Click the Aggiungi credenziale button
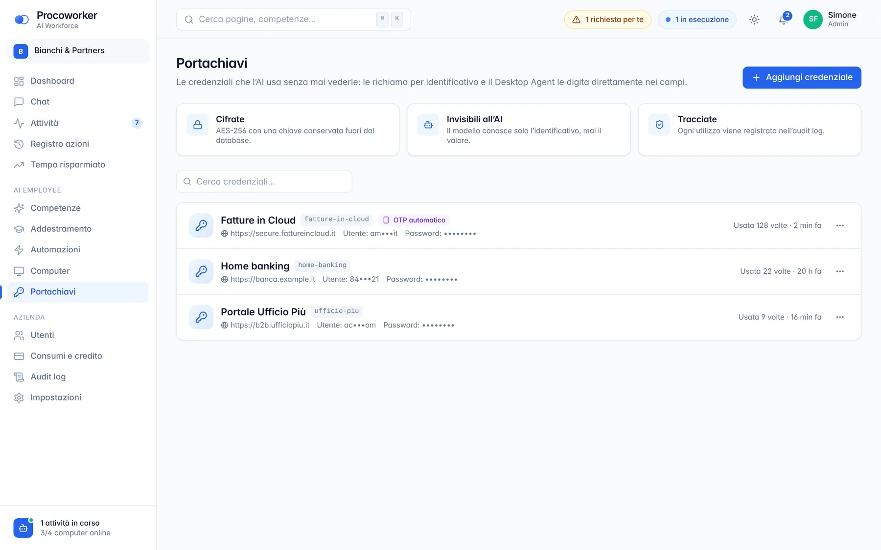The width and height of the screenshot is (881, 550). tap(802, 78)
